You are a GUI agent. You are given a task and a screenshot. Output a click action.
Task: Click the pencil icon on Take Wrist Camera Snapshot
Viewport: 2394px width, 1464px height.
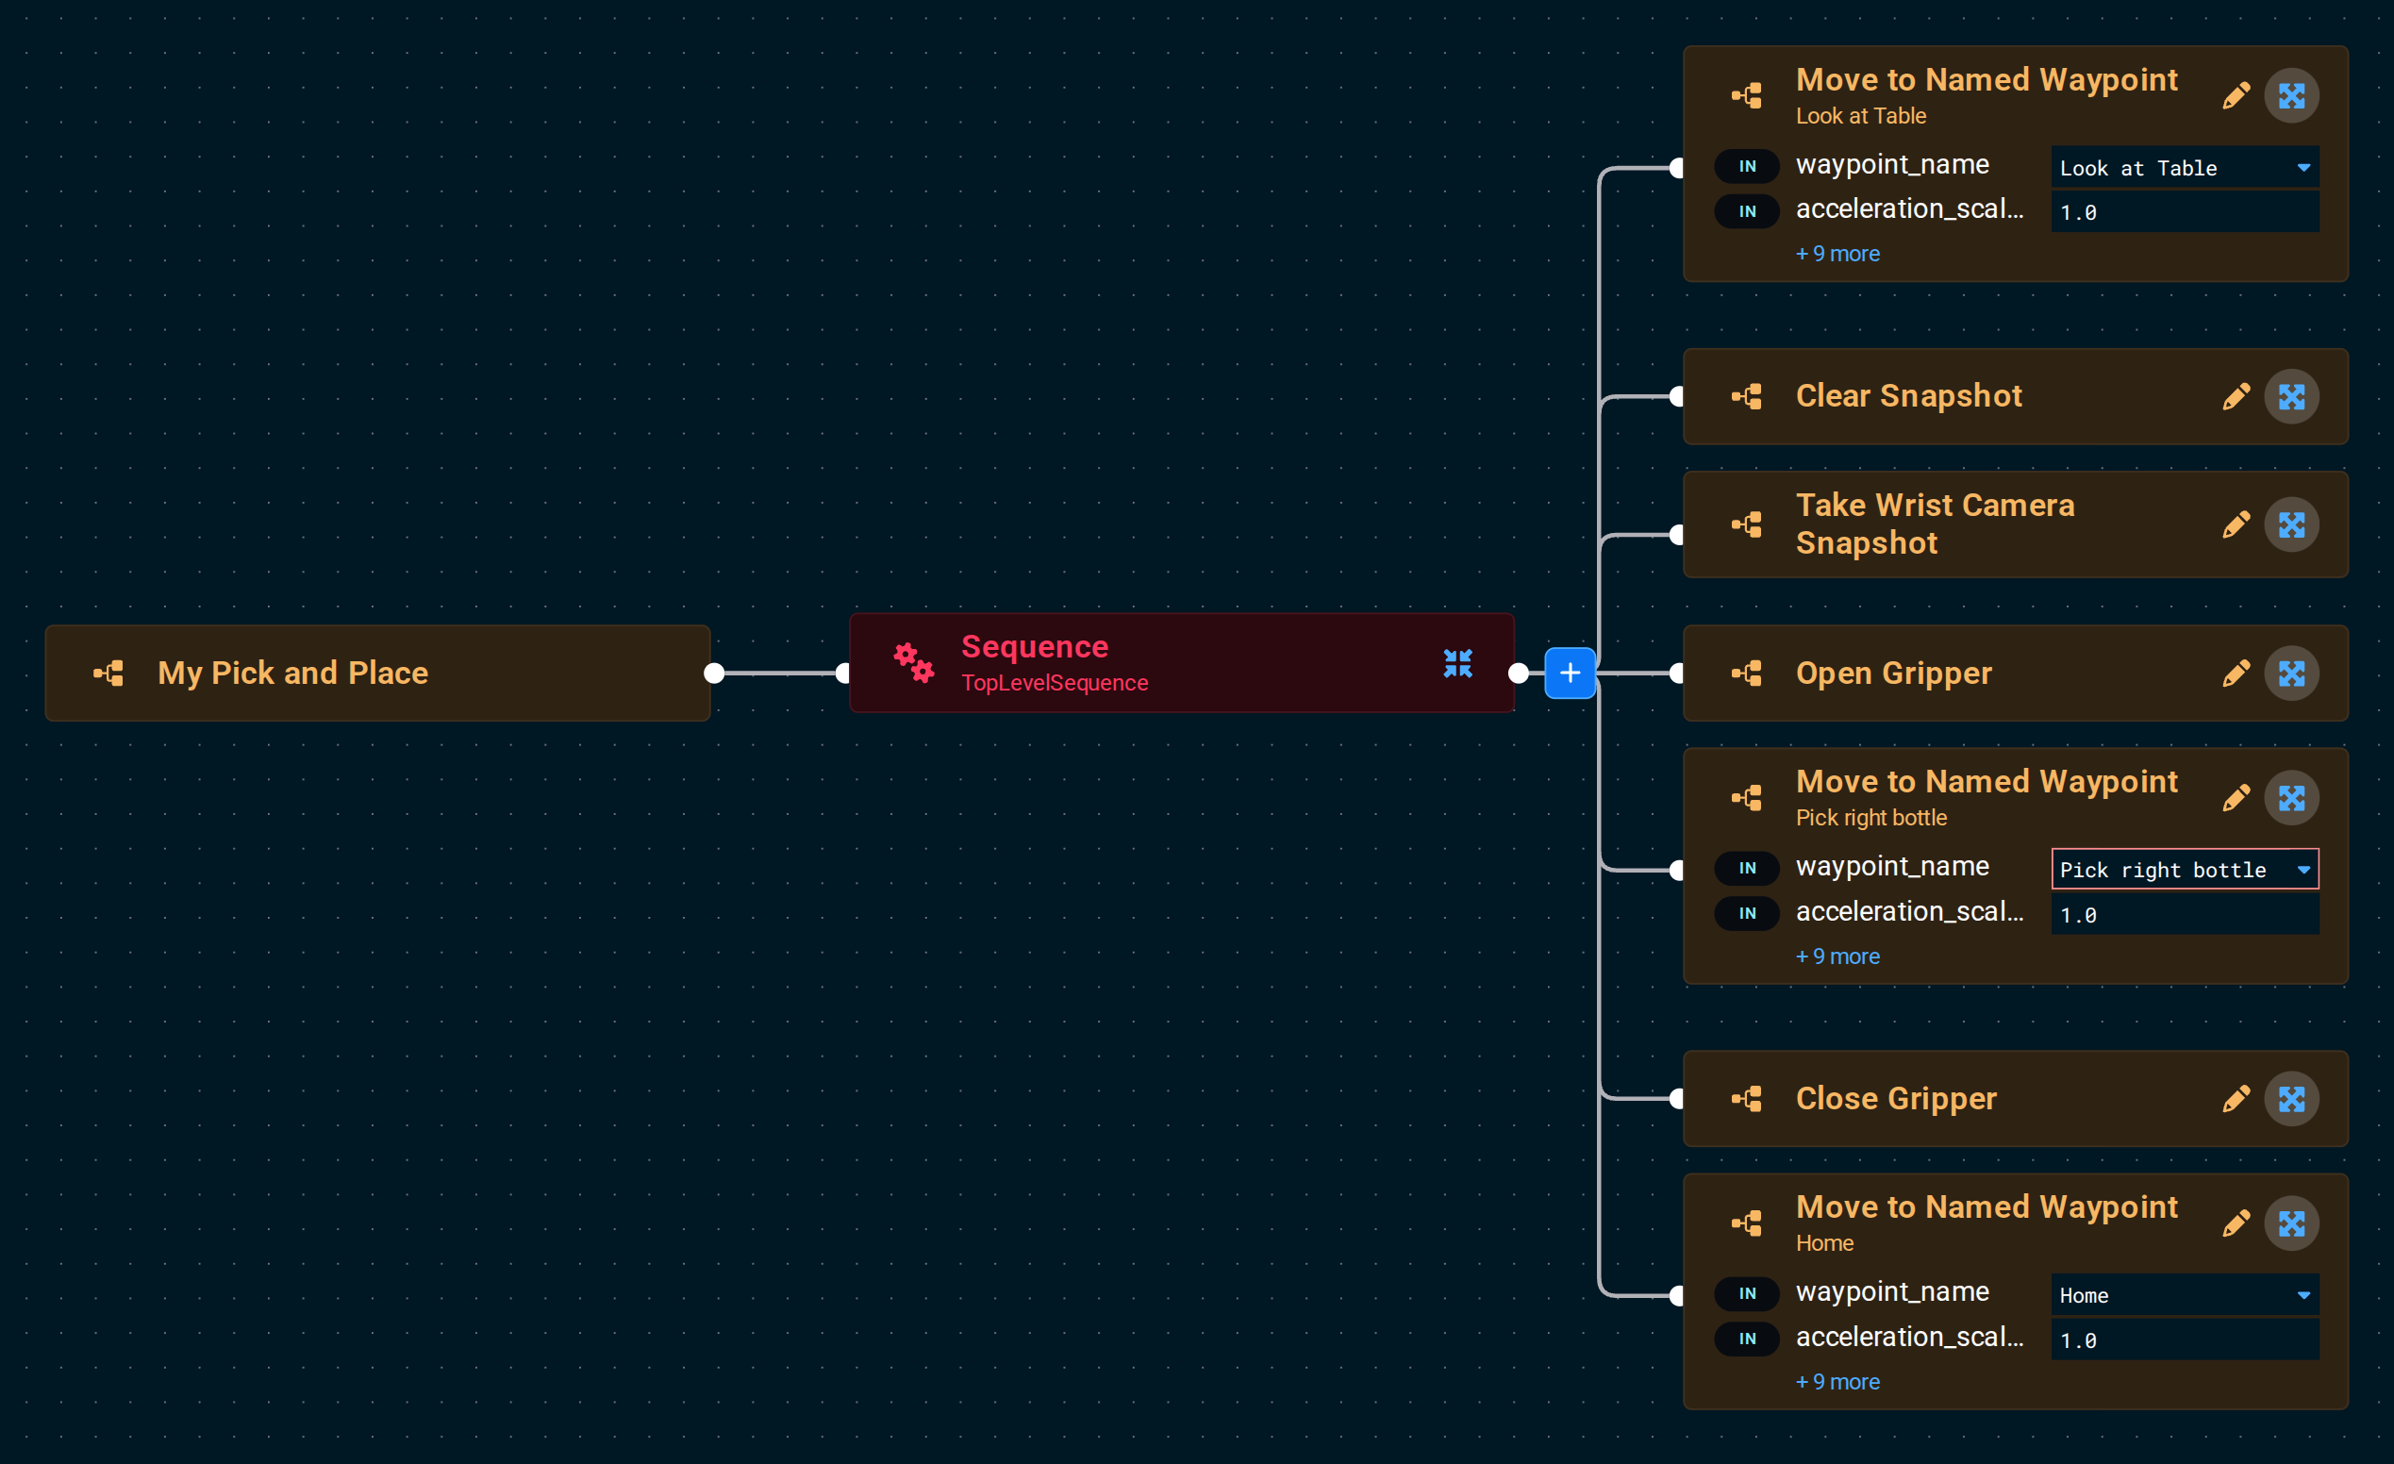coord(2236,524)
